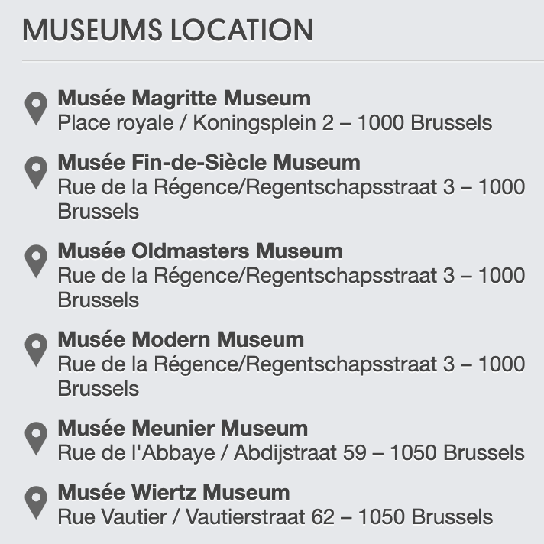Viewport: 544px width, 544px height.
Task: Select the Musée Meunier Museum heading
Action: (x=183, y=428)
